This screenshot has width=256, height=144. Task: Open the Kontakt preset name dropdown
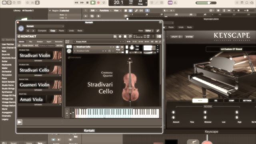[x=45, y=26]
